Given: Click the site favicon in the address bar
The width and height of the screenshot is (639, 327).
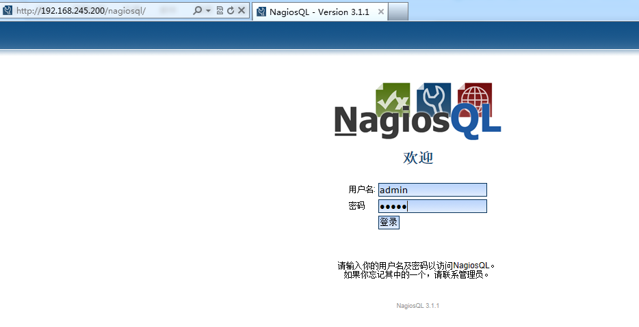Looking at the screenshot, I should 8,10.
